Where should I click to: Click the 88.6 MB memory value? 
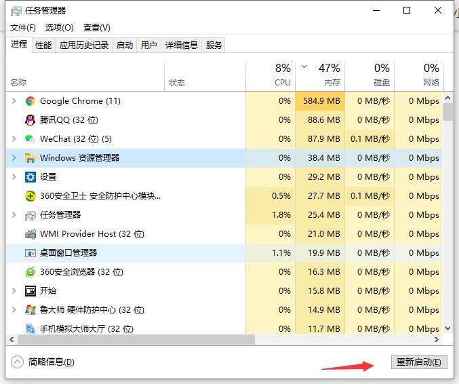[x=324, y=120]
